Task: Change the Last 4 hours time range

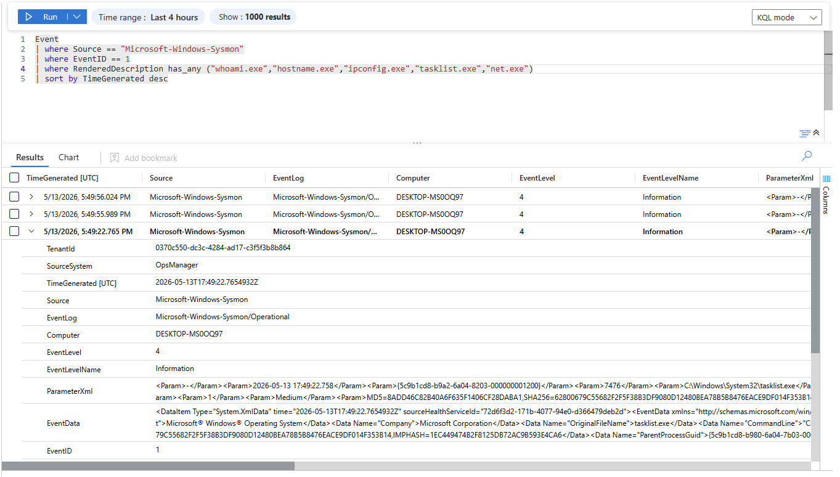Action: (148, 17)
